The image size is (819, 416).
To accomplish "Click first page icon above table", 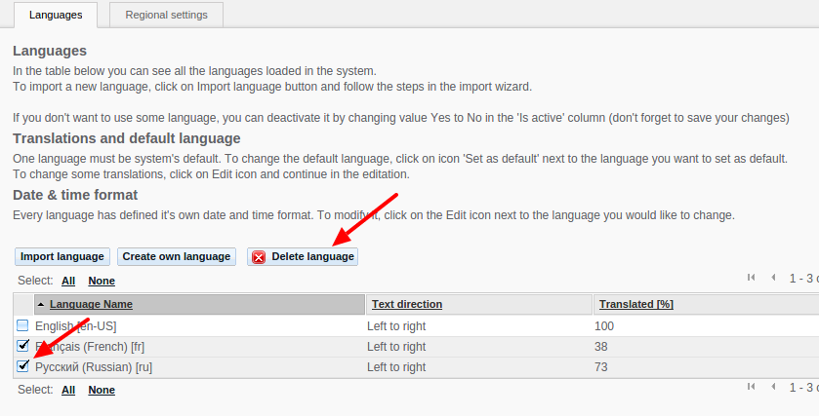I will coord(751,278).
